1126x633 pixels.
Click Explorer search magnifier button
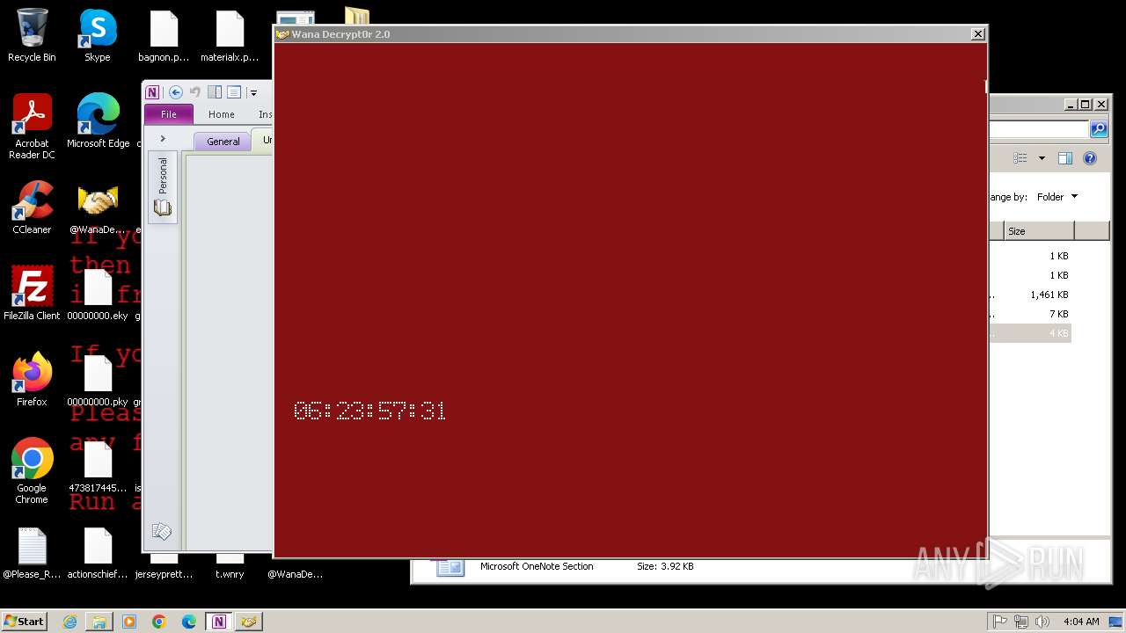(1099, 129)
